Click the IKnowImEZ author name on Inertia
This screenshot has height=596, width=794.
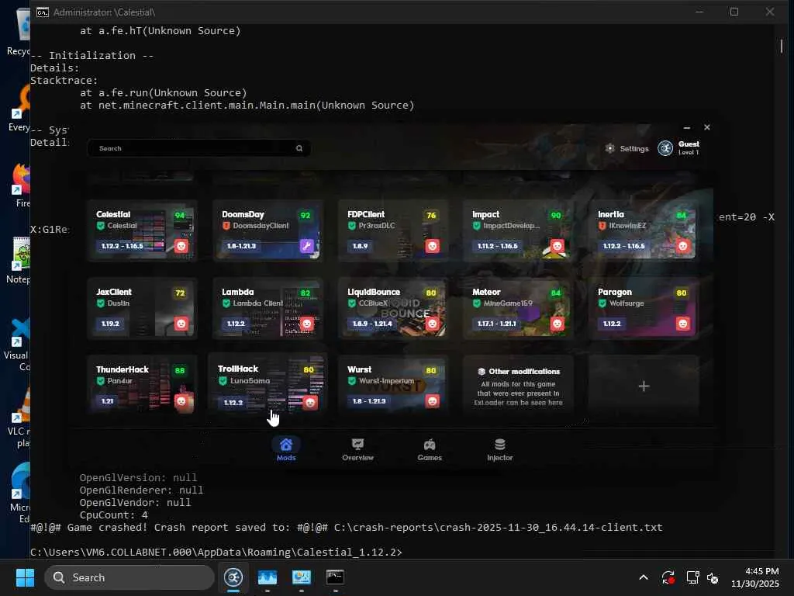[627, 226]
